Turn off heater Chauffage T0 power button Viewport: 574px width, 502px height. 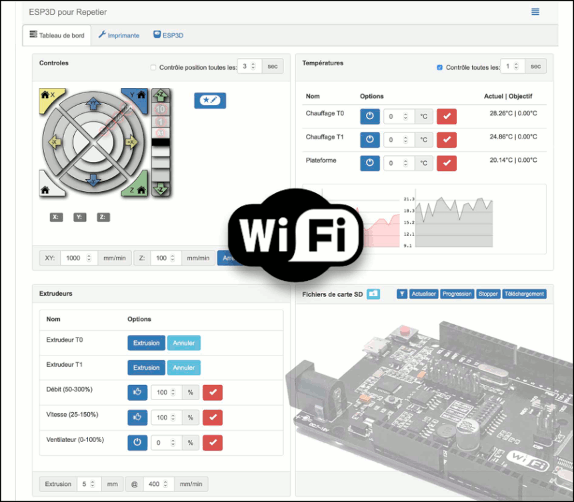click(x=370, y=117)
